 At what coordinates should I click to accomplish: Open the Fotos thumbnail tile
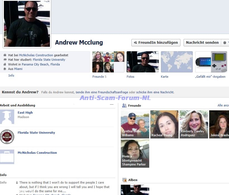143,62
